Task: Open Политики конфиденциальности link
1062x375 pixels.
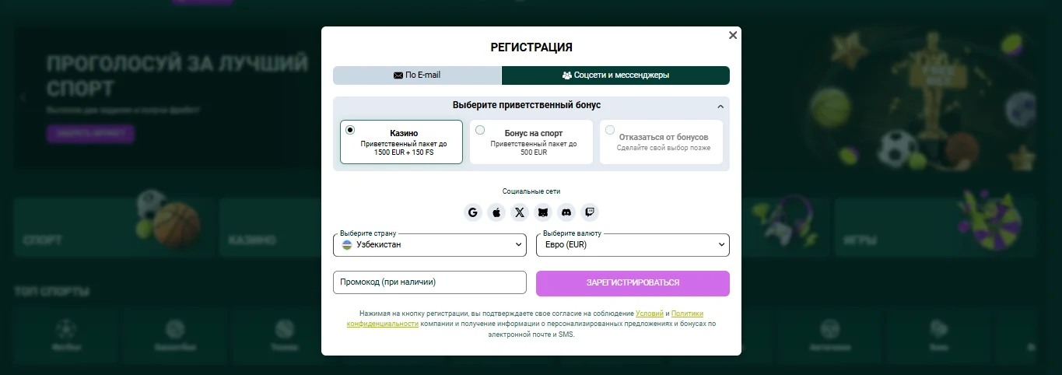Action: tap(383, 323)
